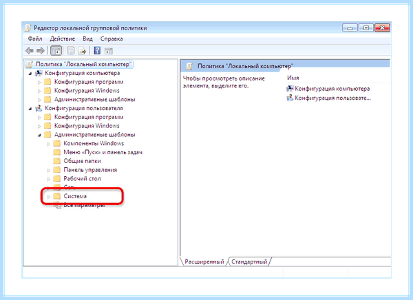Select Конфигурация компьютера in the list
Image resolution: width=413 pixels, height=300 pixels.
click(x=332, y=89)
